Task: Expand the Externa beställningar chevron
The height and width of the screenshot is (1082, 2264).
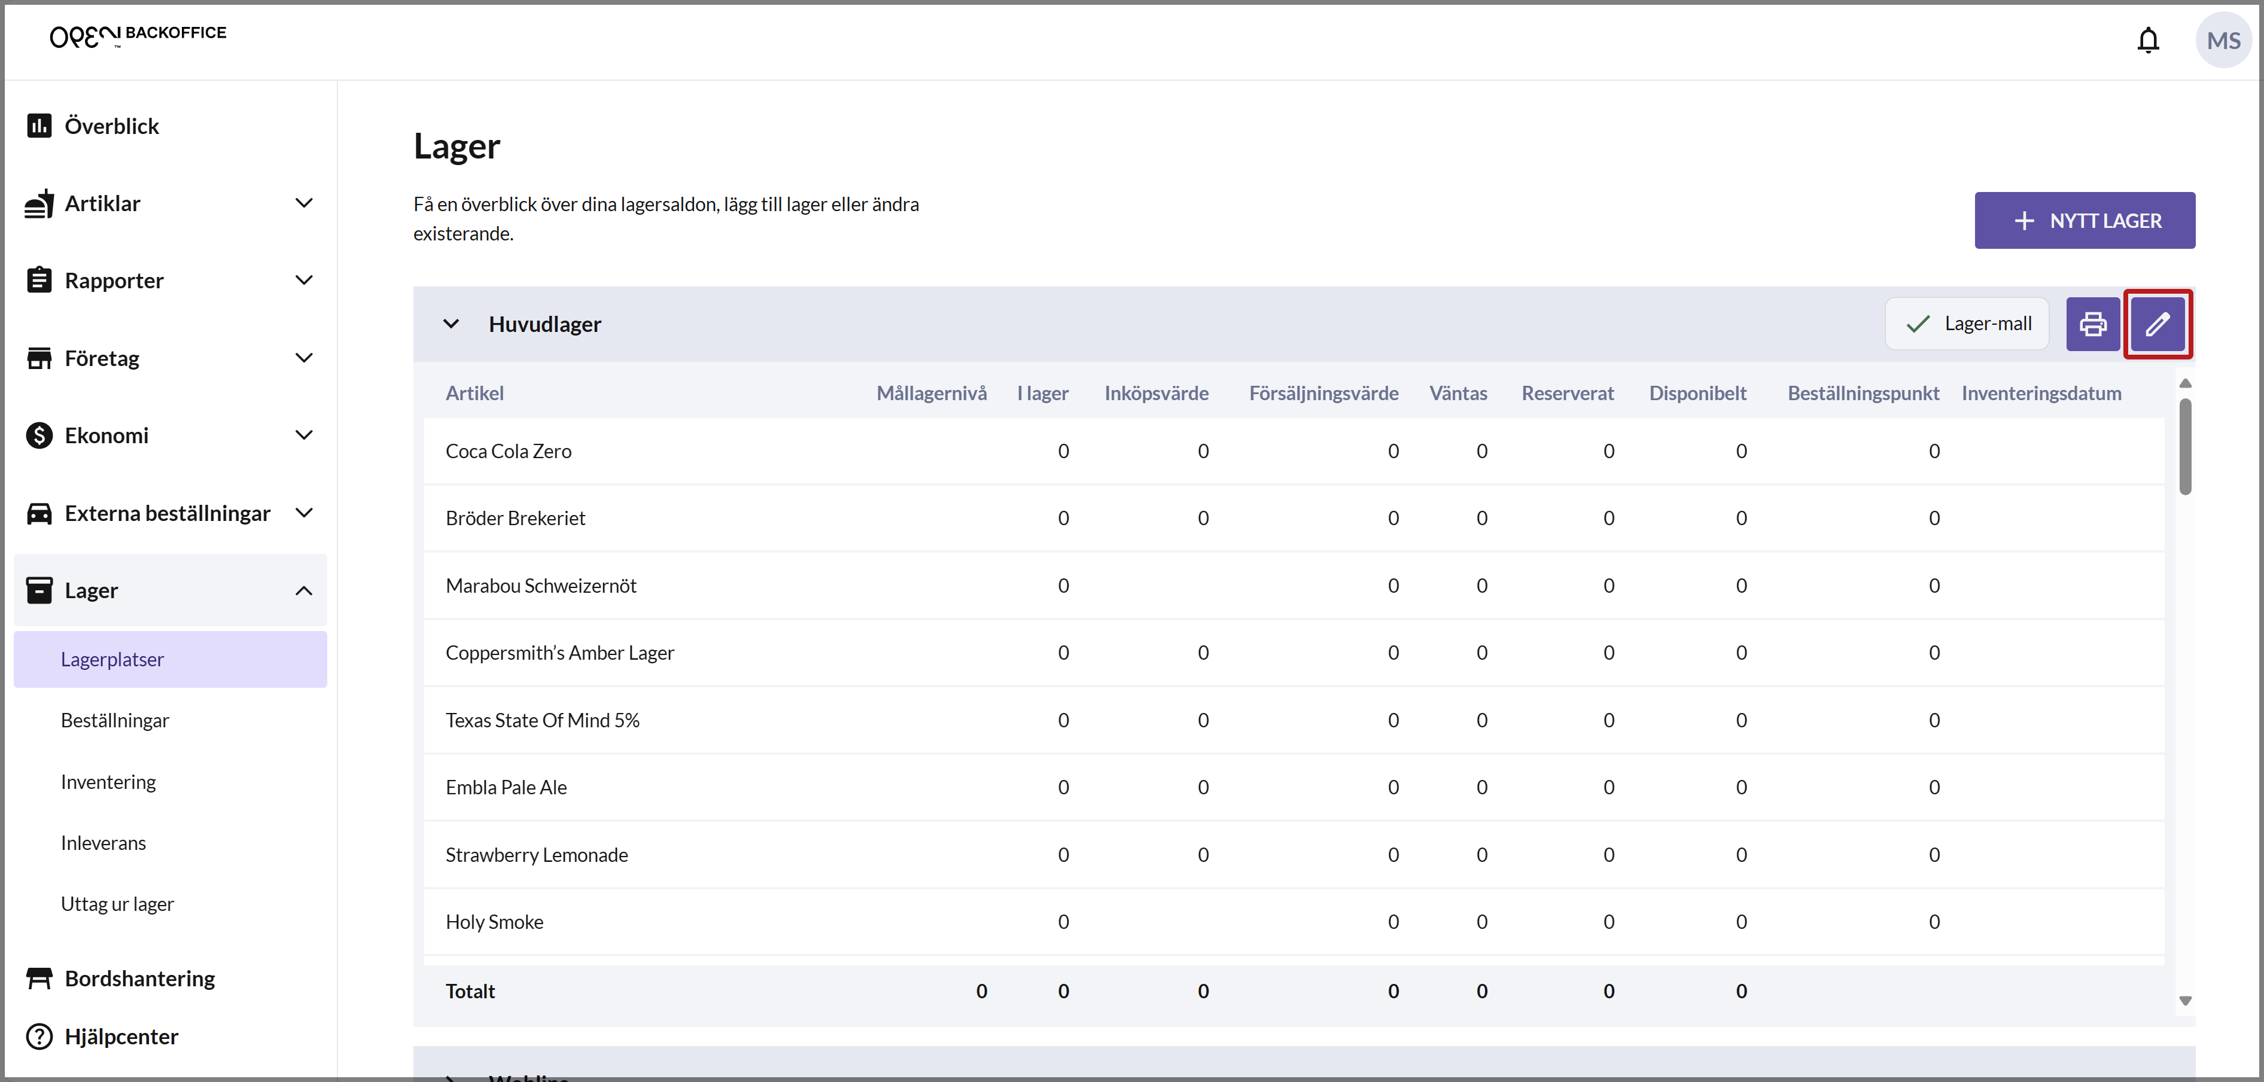Action: tap(304, 513)
